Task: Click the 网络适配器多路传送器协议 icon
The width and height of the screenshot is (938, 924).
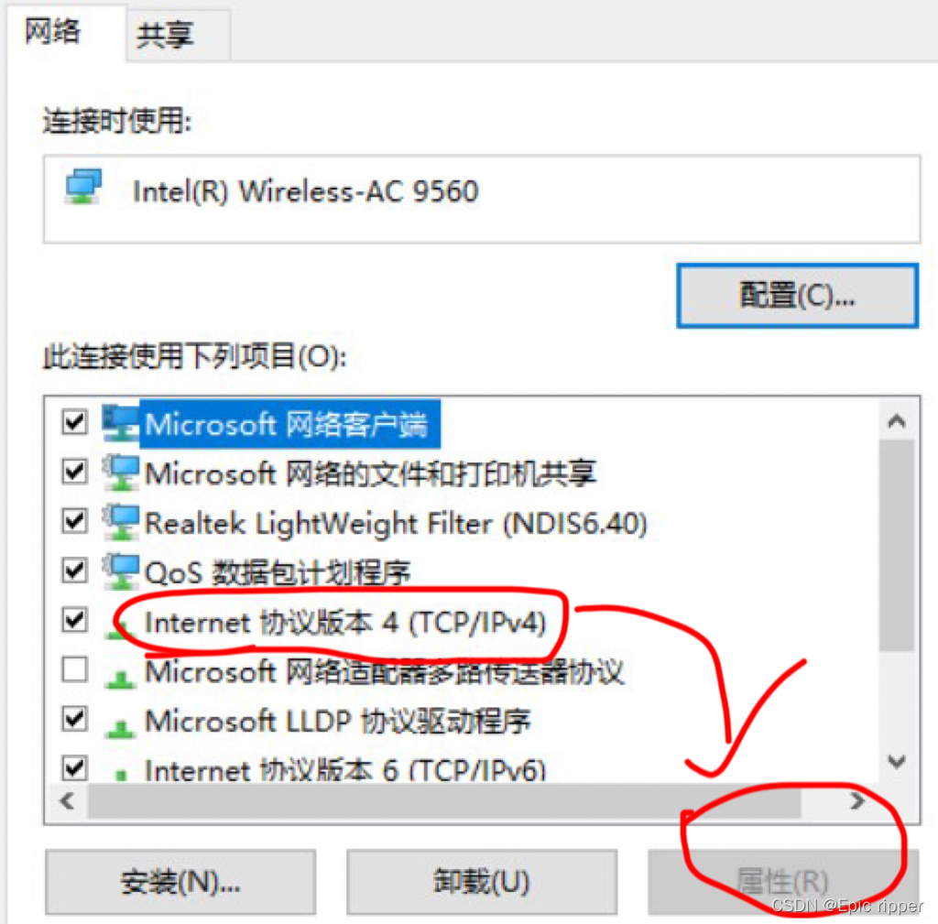Action: [x=120, y=677]
